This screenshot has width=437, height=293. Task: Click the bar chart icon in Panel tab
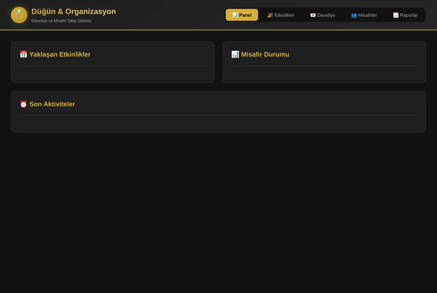click(235, 15)
